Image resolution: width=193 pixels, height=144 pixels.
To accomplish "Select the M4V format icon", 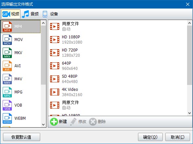I will [7, 79].
